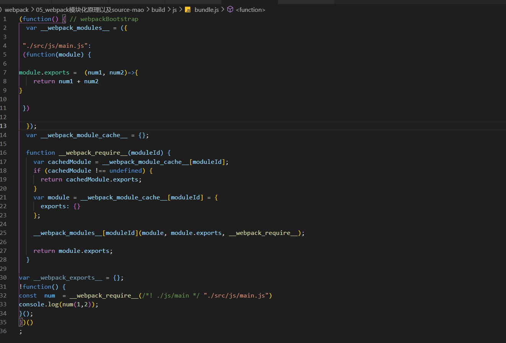
Task: Open the '05_webpack模块化原理以及source-mao' breadcrumb
Action: (x=90, y=10)
